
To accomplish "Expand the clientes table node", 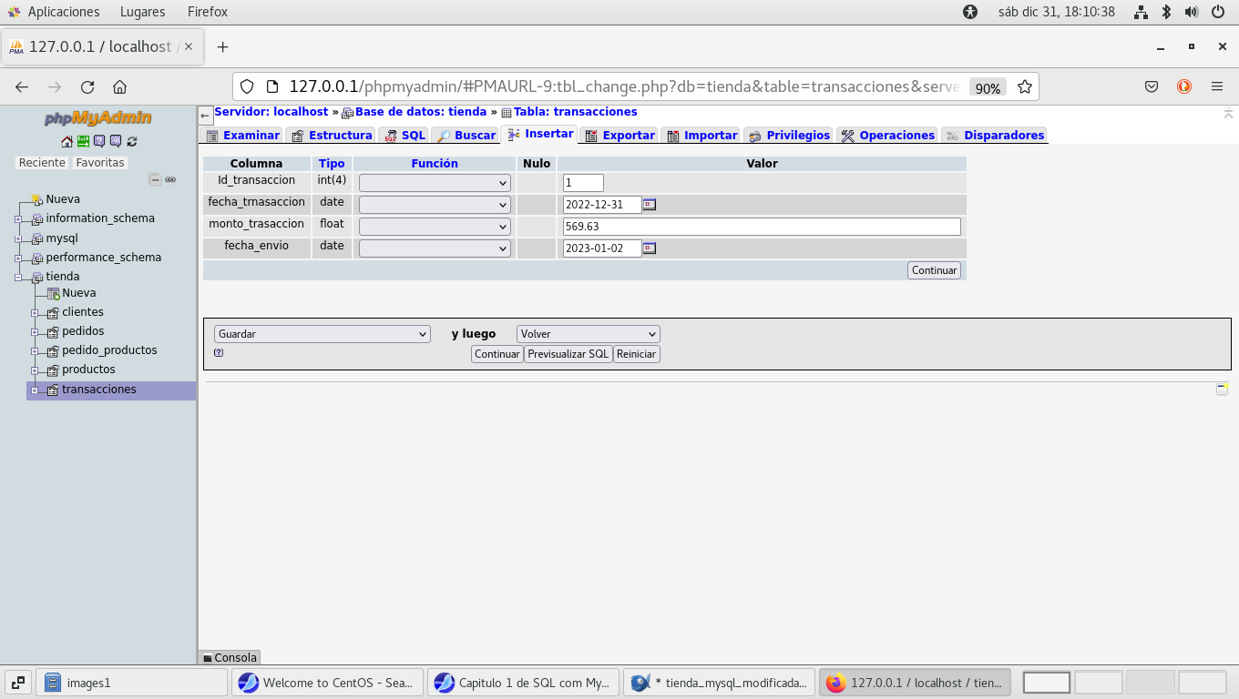I will coord(35,313).
